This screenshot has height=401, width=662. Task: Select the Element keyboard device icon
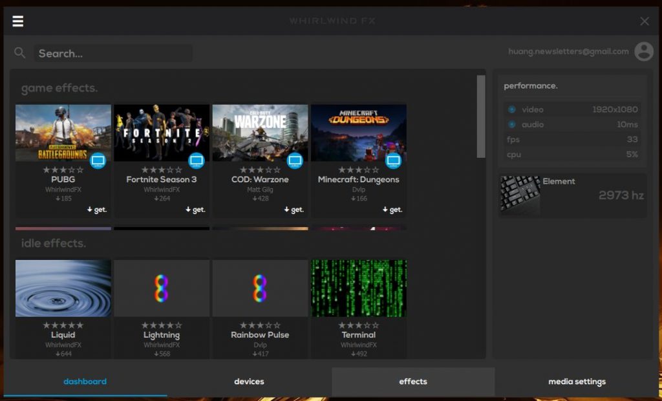[x=520, y=194]
